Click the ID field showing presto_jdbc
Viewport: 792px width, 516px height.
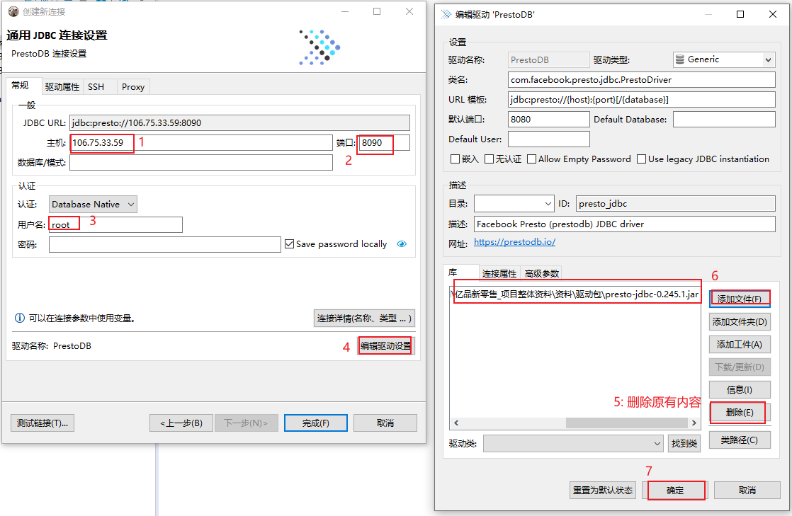click(675, 203)
